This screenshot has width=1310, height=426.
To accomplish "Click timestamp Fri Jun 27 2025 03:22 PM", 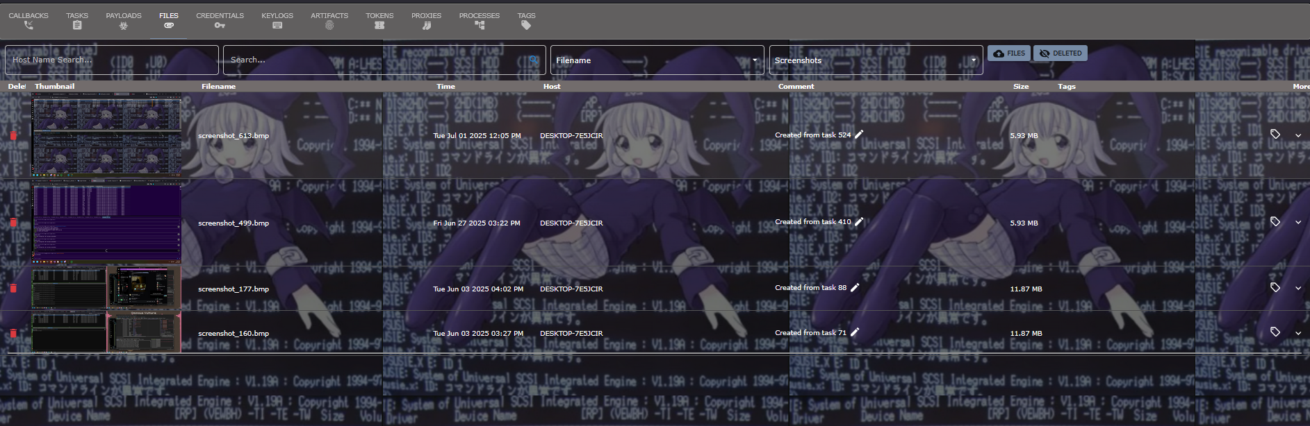I will (x=477, y=223).
